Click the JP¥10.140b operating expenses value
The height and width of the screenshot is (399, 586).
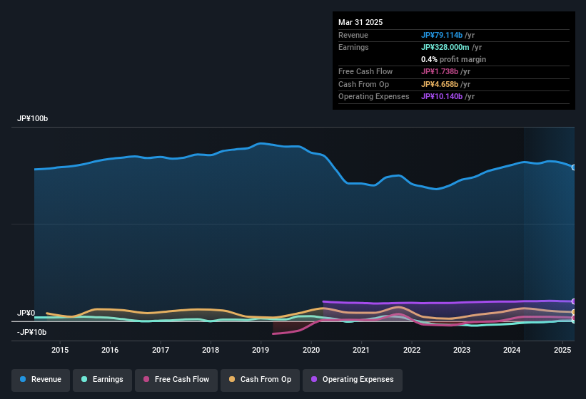[442, 97]
